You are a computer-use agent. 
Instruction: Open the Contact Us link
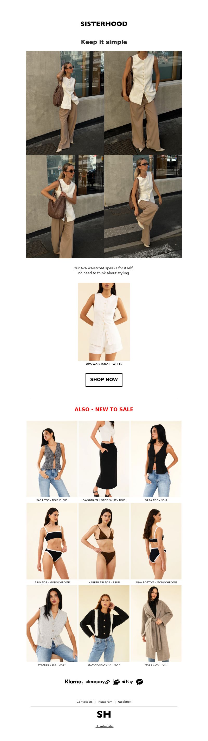84,702
